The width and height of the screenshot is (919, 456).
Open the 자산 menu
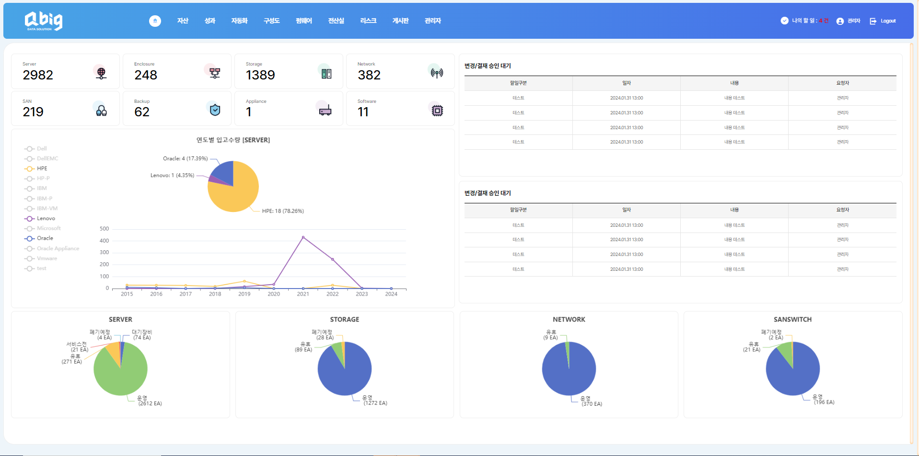(183, 21)
